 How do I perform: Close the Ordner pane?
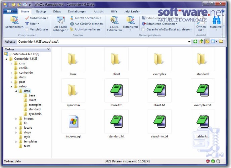(x=48, y=49)
